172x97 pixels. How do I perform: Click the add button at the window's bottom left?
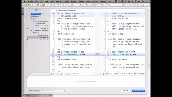pyautogui.click(x=23, y=95)
